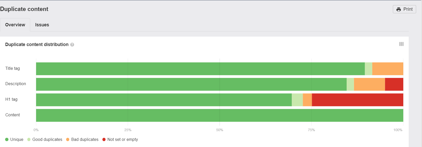Click the Title tag orange bad duplicates segment
The image size is (422, 147).
click(x=388, y=69)
